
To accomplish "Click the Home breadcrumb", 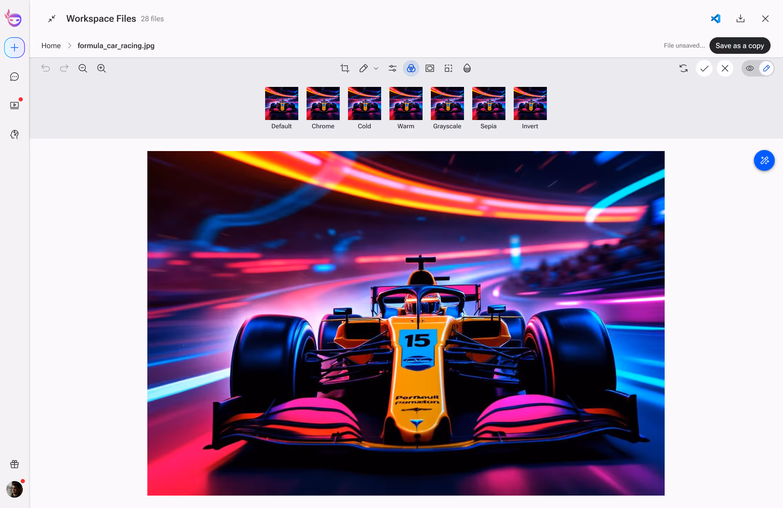I will click(x=51, y=46).
